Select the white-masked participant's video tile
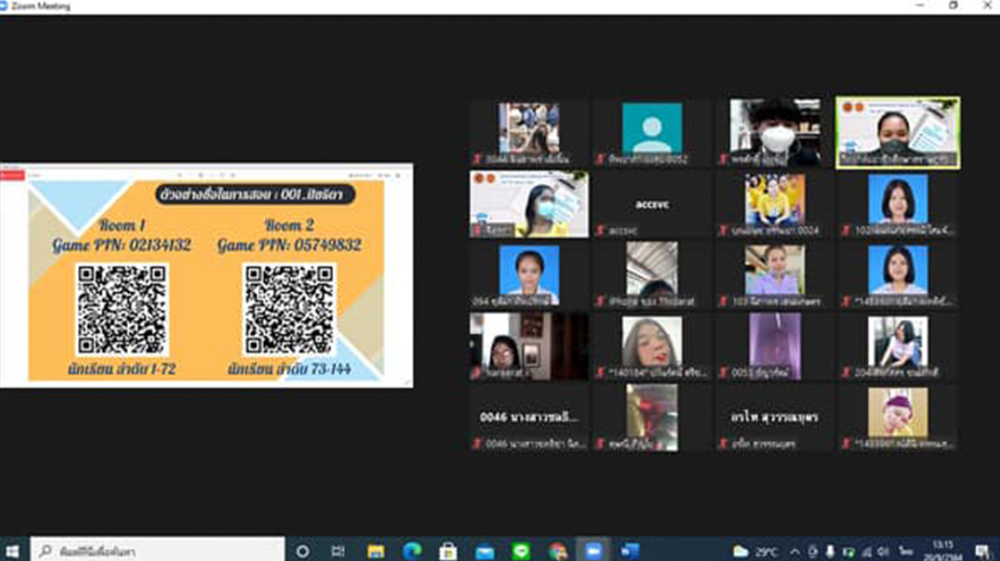Viewport: 1000px width, 561px height. tap(775, 132)
